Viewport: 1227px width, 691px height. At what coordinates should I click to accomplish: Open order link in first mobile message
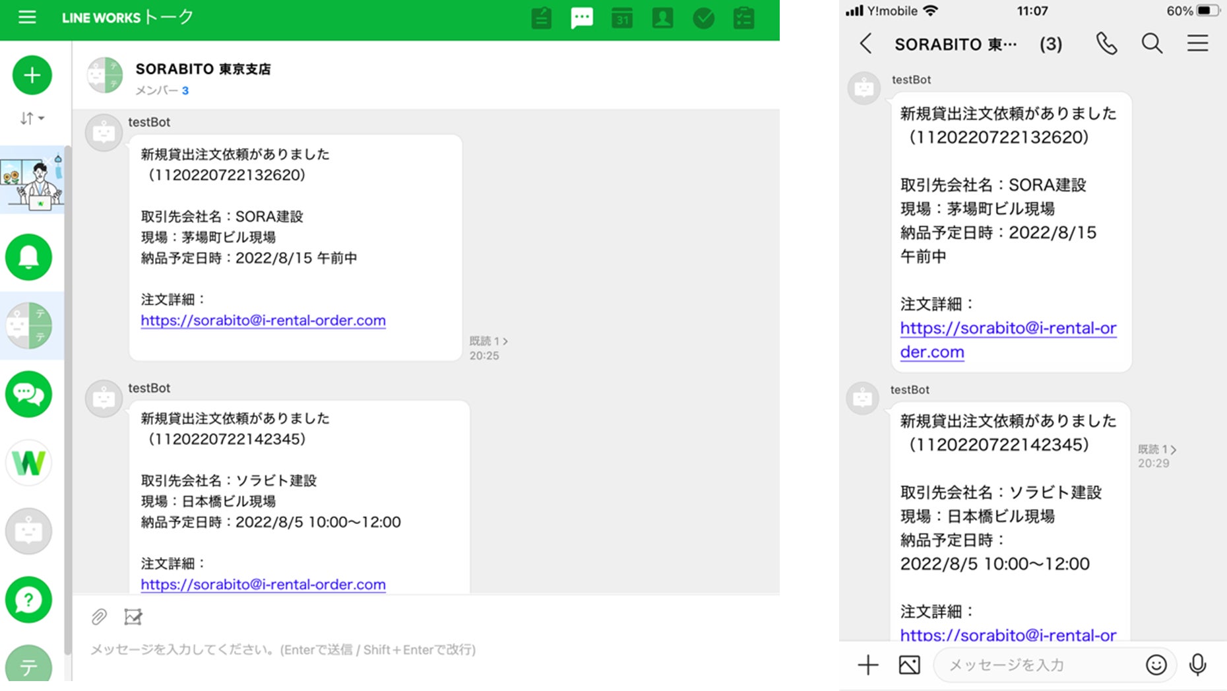coord(1008,340)
